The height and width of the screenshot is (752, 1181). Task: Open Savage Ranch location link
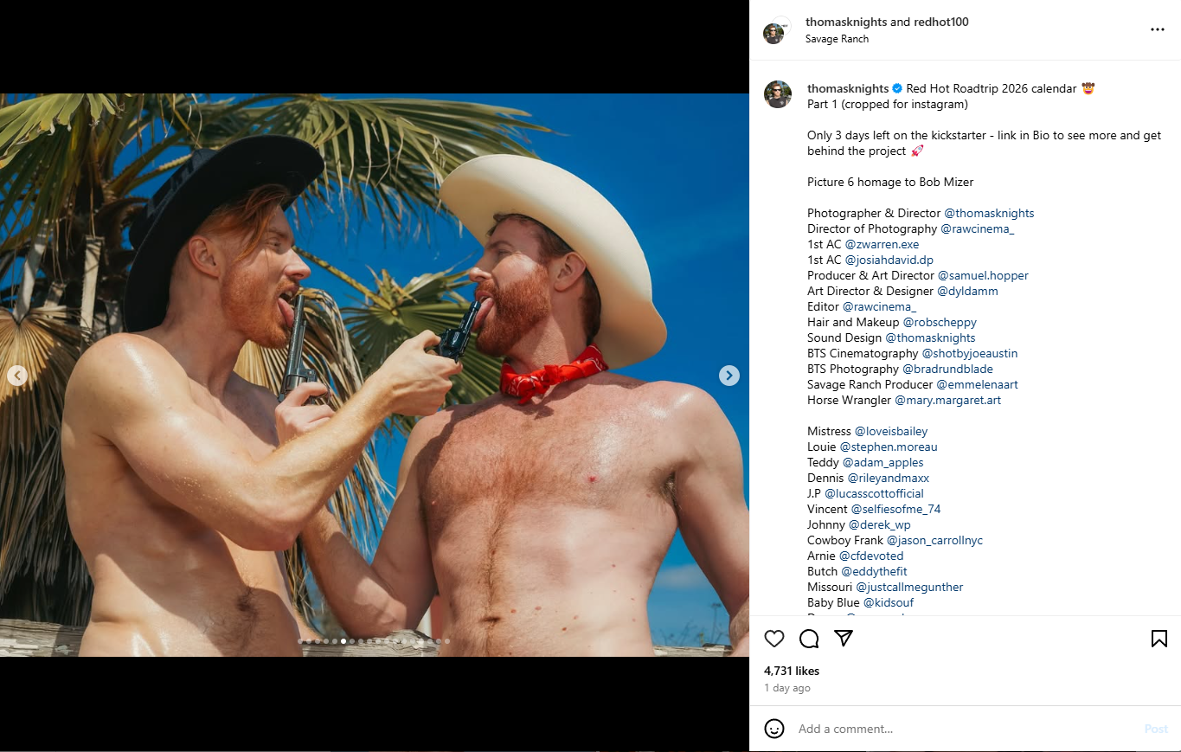[837, 39]
